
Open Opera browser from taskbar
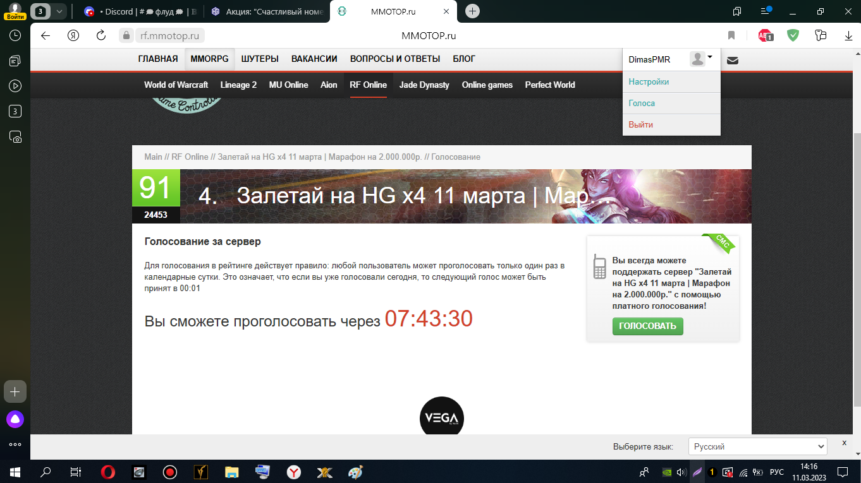[108, 471]
